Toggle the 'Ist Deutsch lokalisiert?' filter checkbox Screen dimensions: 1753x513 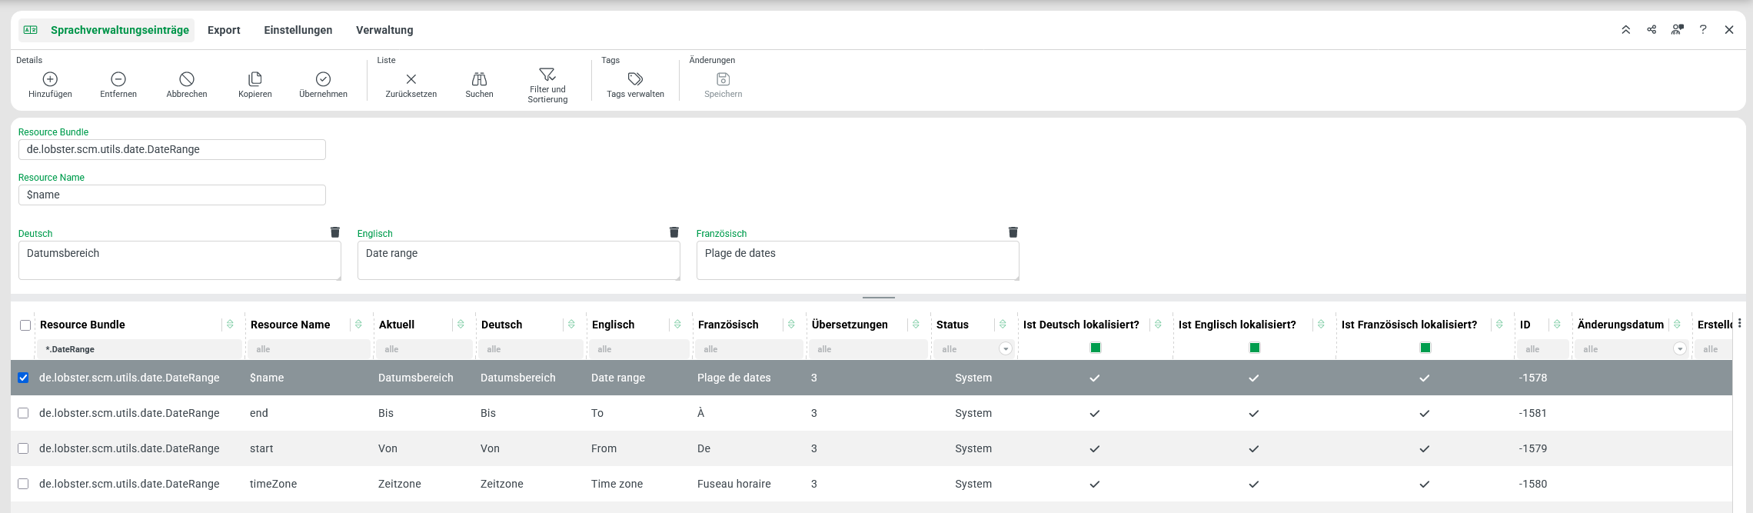click(x=1096, y=348)
